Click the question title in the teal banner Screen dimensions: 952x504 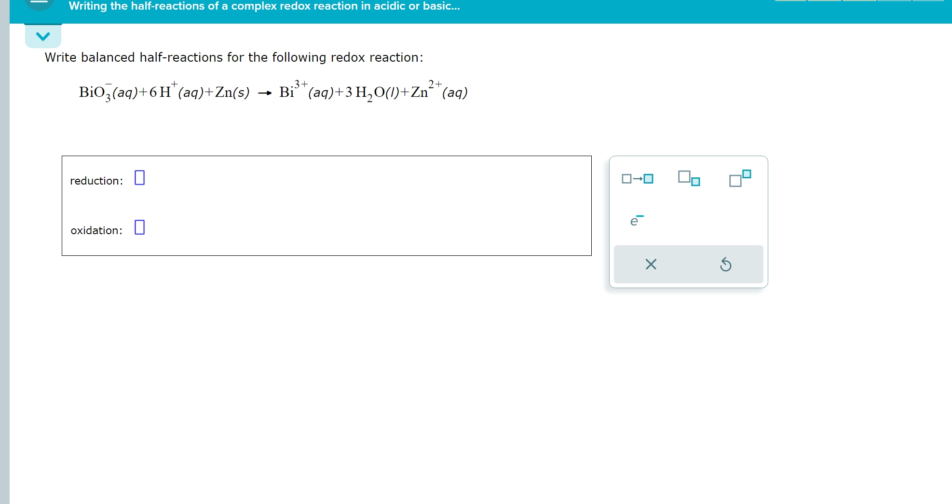tap(263, 6)
